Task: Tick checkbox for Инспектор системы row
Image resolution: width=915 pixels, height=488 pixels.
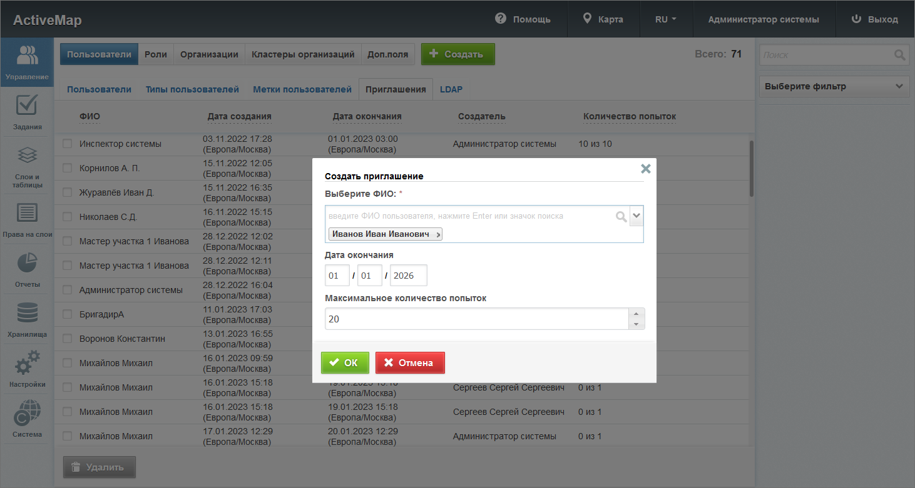Action: 68,144
